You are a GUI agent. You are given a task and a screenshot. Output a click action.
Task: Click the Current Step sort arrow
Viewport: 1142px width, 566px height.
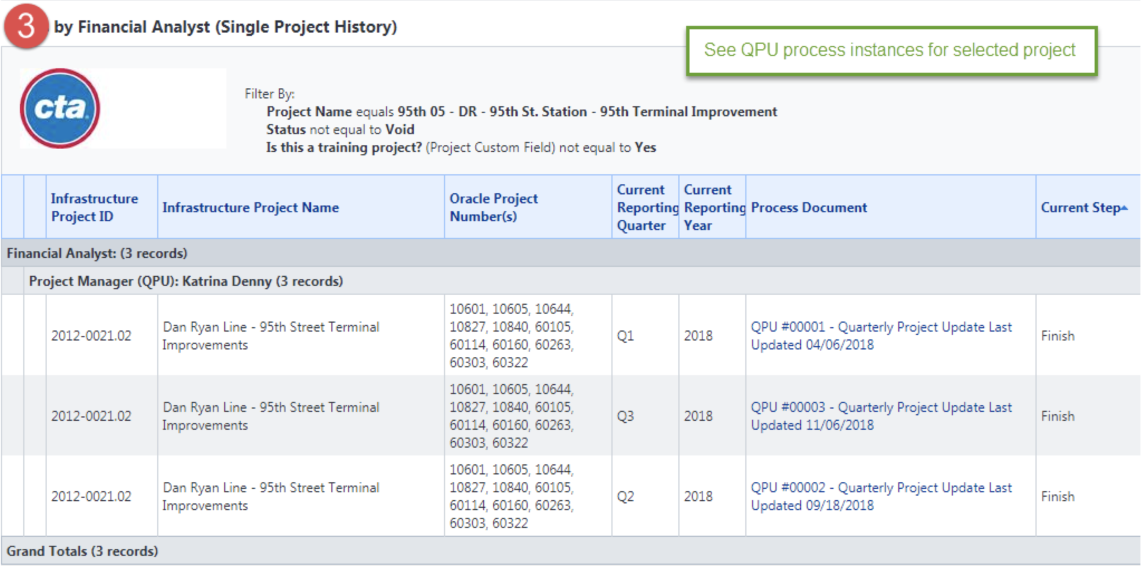[1124, 208]
